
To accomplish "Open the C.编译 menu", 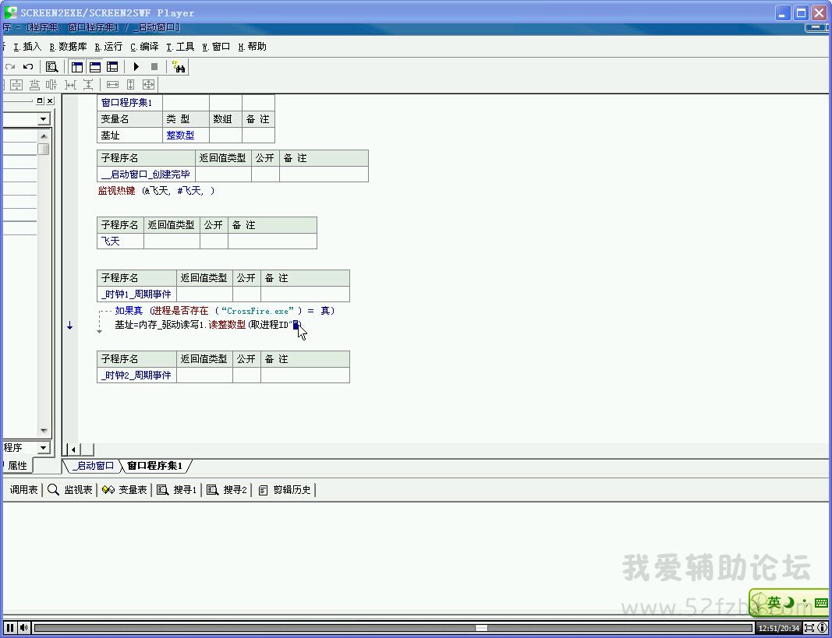I will pos(144,47).
